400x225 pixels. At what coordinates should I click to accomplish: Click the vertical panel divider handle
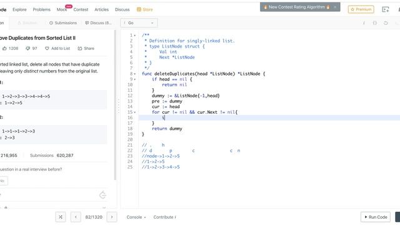(118, 107)
